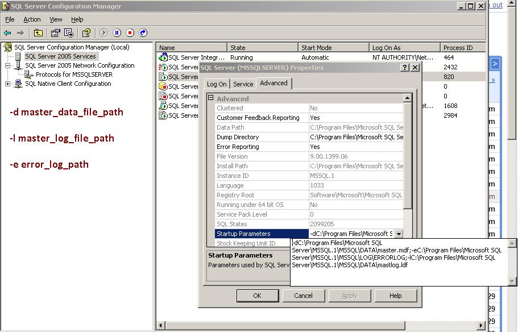Collapse the Advanced property category
518x332 pixels.
click(210, 98)
